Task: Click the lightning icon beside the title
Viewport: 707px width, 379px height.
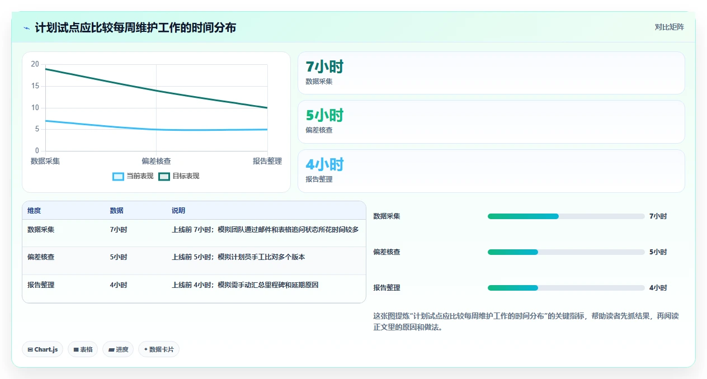Action: coord(26,28)
